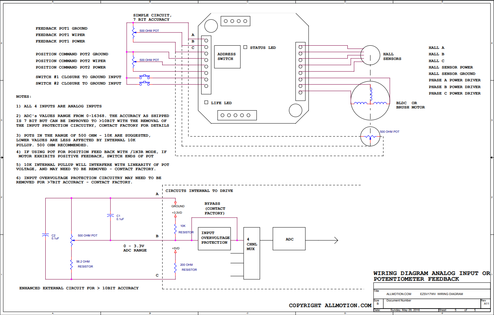
Task: Click the Switch #1 pushbutton symbol
Action: pyautogui.click(x=144, y=77)
